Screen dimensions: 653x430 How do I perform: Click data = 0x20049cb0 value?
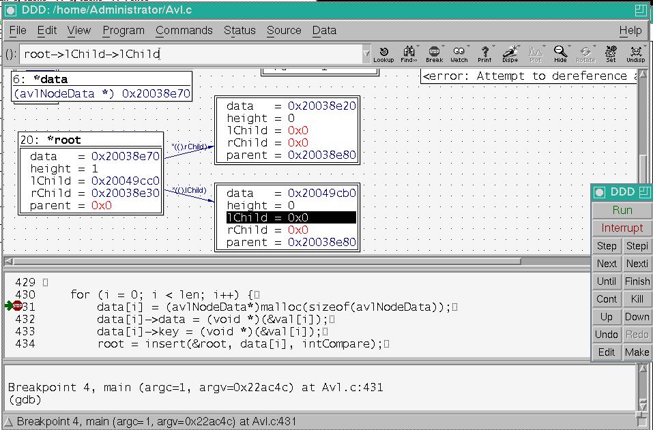coord(321,194)
